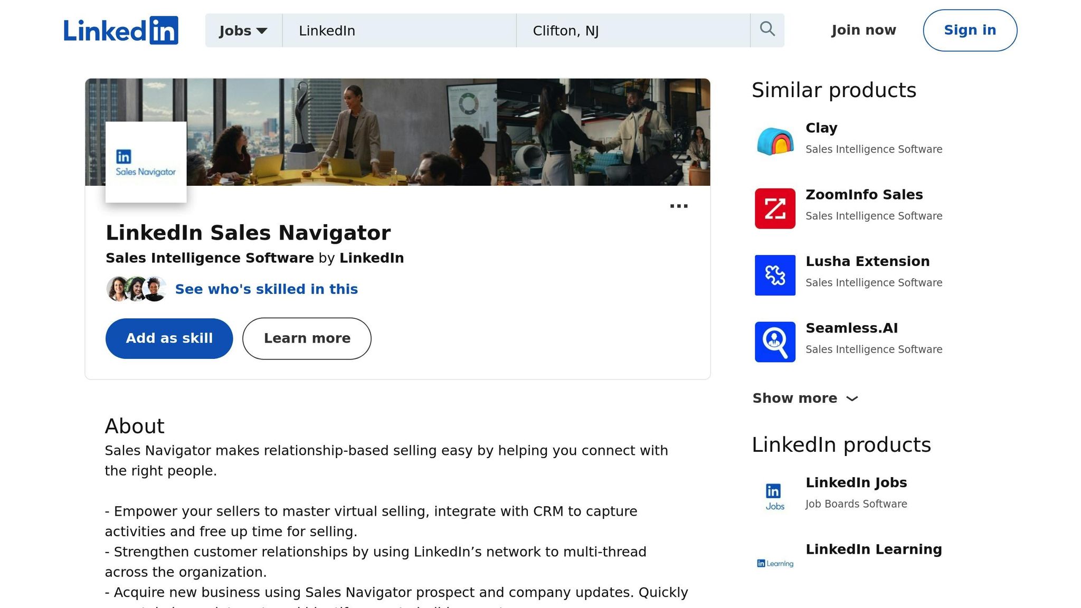The width and height of the screenshot is (1081, 608).
Task: Open the three-dot overflow menu
Action: coord(679,206)
